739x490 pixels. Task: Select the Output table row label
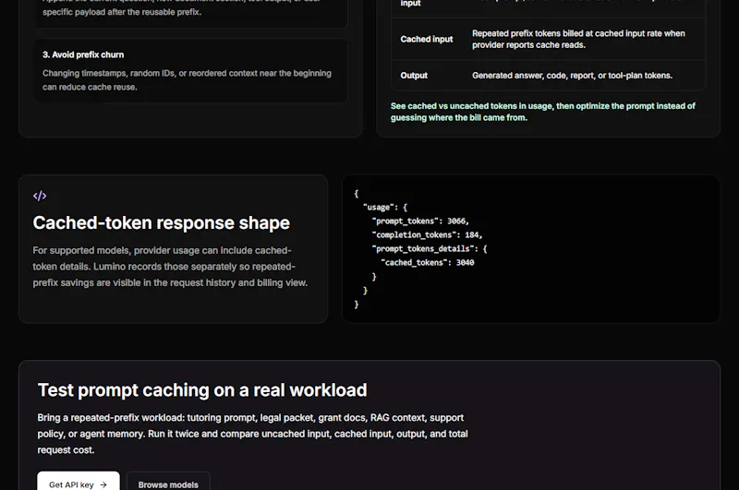(414, 76)
